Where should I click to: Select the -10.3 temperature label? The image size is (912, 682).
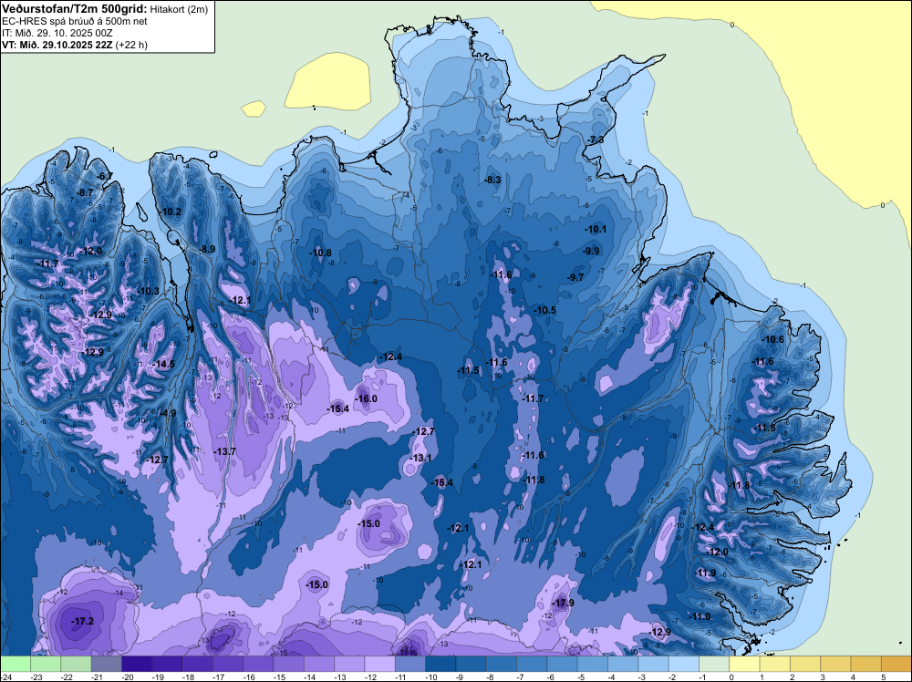[x=148, y=291]
